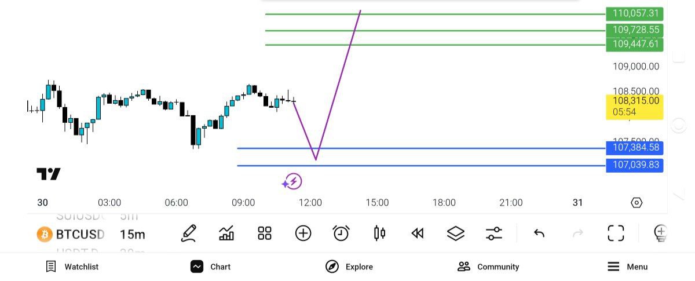The height and width of the screenshot is (281, 695).
Task: Change chart type via candlestick icon
Action: tap(379, 233)
